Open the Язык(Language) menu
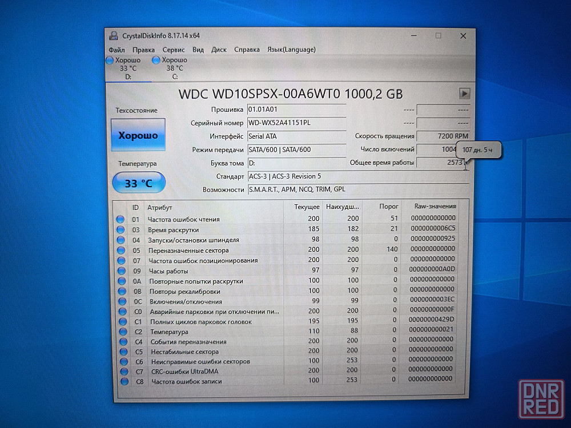This screenshot has width=571, height=428. pyautogui.click(x=291, y=50)
